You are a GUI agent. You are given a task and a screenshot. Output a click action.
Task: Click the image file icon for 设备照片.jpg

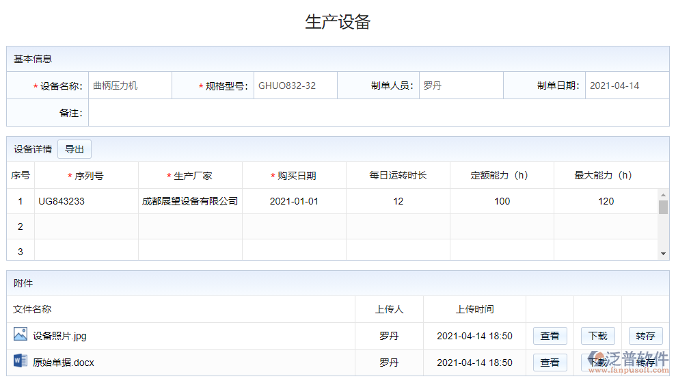pyautogui.click(x=20, y=334)
